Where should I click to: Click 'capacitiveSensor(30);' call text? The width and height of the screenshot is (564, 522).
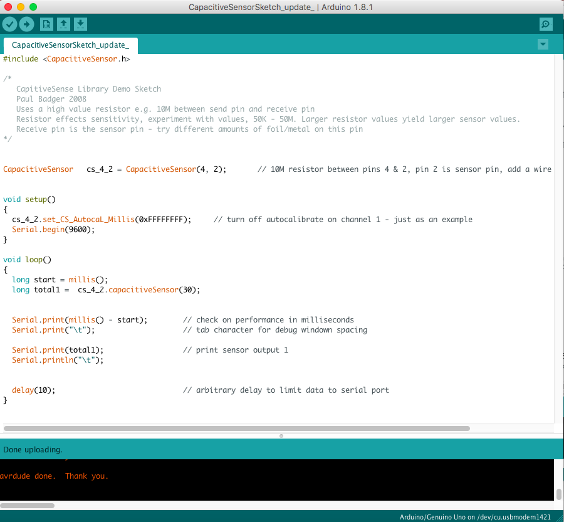coord(154,290)
